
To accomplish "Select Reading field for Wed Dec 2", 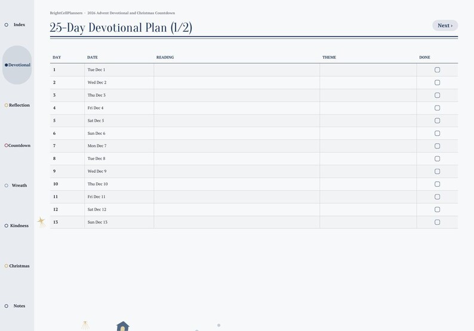I will (236, 82).
